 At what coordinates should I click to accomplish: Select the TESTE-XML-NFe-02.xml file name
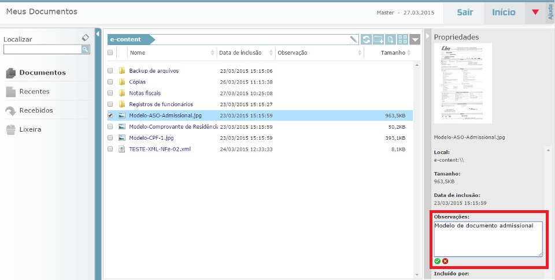click(160, 149)
